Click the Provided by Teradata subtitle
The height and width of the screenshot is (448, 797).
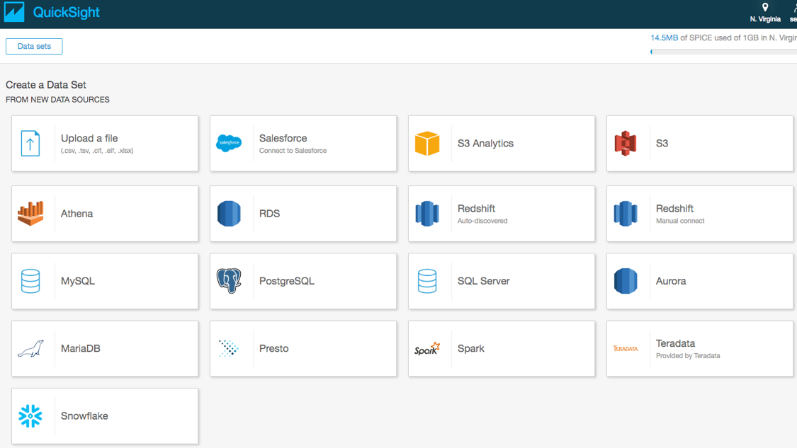688,356
